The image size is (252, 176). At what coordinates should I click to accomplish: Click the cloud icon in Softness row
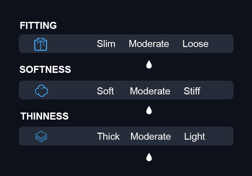[x=41, y=91]
